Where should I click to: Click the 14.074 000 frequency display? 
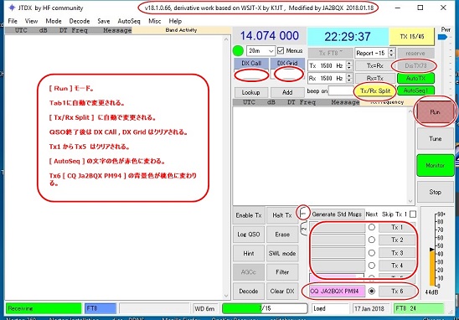point(270,36)
